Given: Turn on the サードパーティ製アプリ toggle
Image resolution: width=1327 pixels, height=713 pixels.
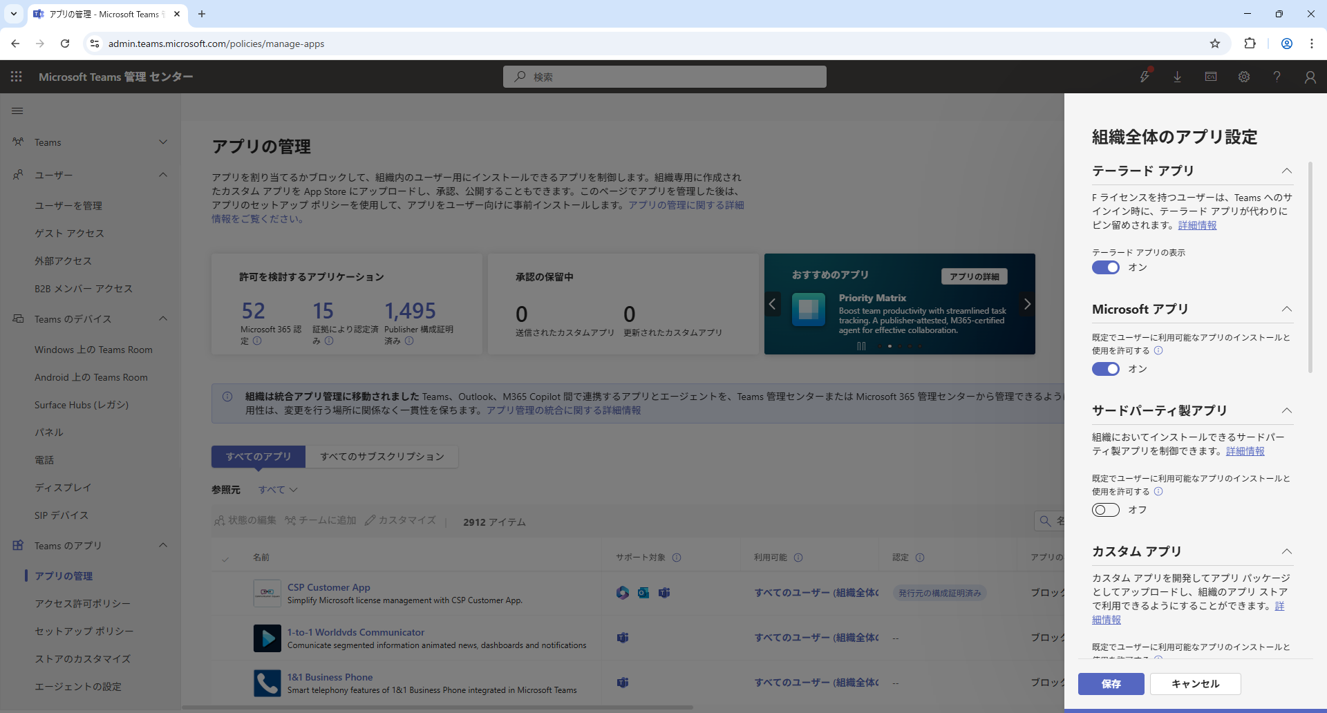Looking at the screenshot, I should [x=1106, y=510].
